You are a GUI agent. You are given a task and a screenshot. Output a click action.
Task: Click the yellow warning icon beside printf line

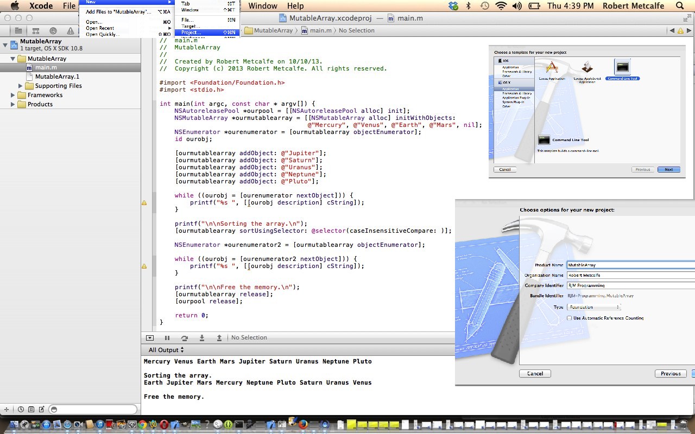point(144,202)
